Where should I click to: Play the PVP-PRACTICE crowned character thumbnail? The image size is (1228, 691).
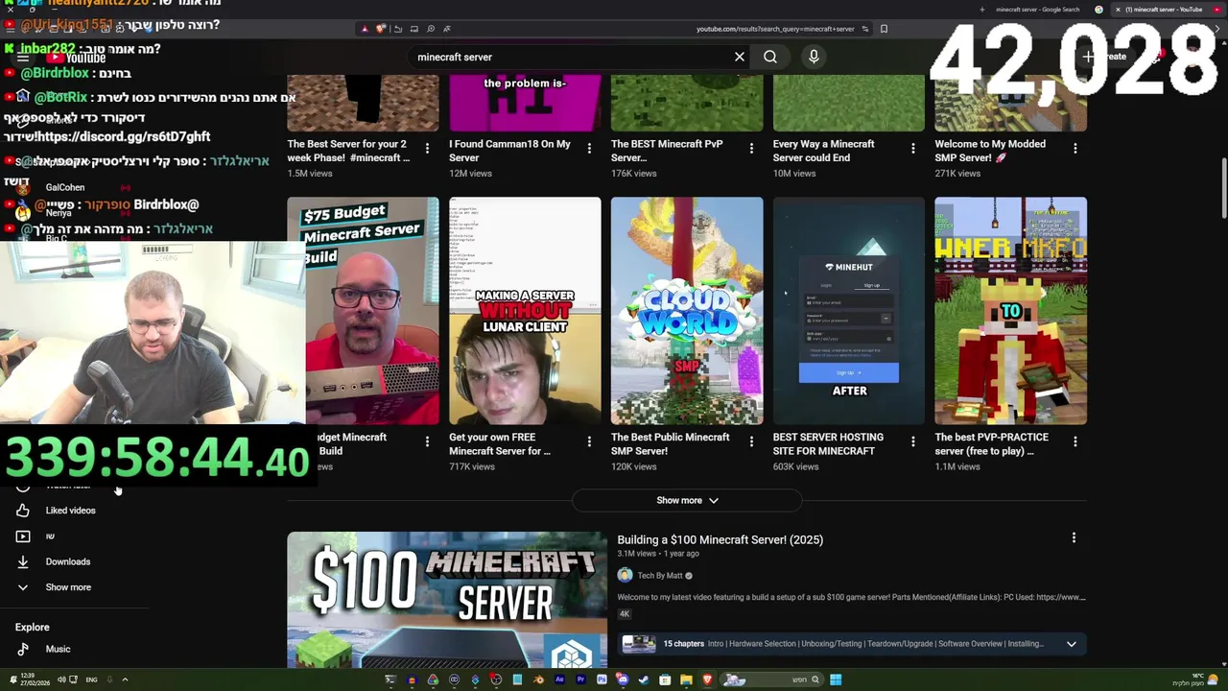tap(1011, 311)
